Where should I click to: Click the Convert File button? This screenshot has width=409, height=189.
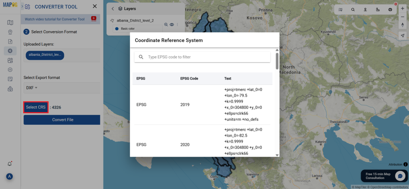(x=62, y=120)
